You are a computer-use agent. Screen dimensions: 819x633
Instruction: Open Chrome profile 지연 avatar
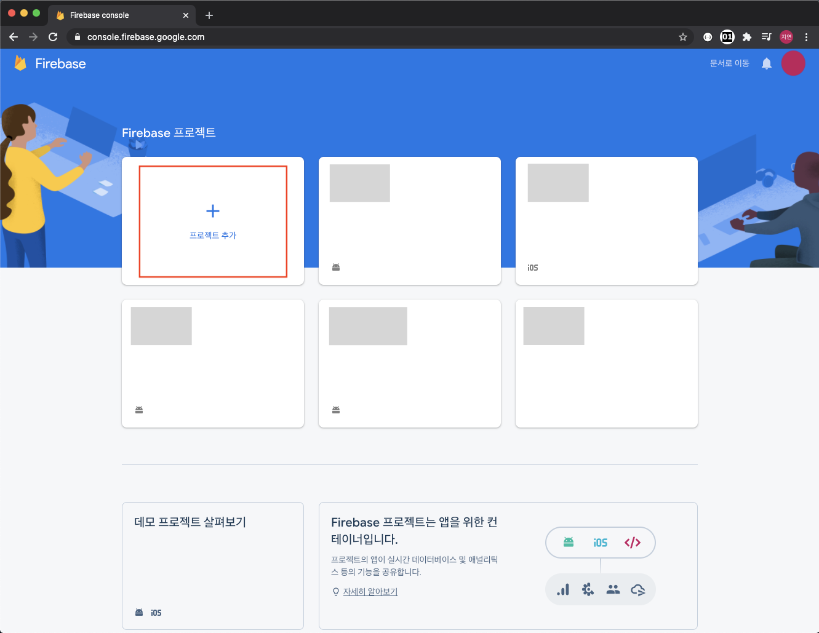point(786,37)
